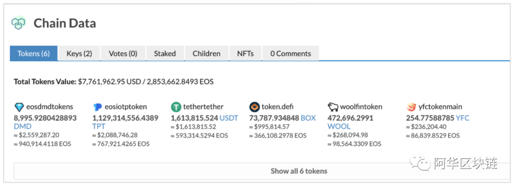Click the ≈ $2,088,746.28 value
The height and width of the screenshot is (186, 514).
coord(115,135)
